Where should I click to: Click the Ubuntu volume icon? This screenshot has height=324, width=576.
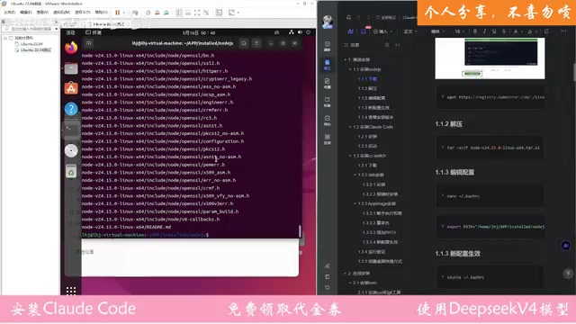(300, 32)
